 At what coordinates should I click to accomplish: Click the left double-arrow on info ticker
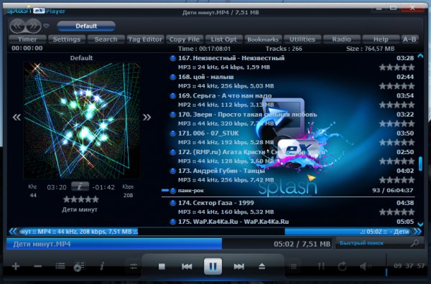pyautogui.click(x=13, y=232)
